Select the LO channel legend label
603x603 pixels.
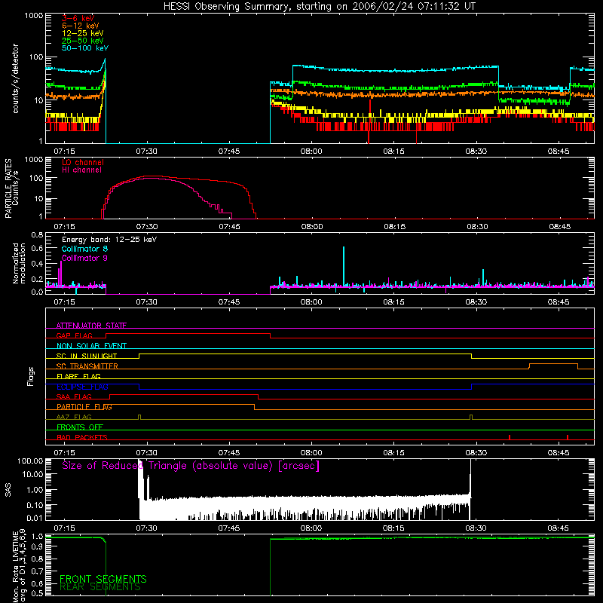pyautogui.click(x=83, y=162)
